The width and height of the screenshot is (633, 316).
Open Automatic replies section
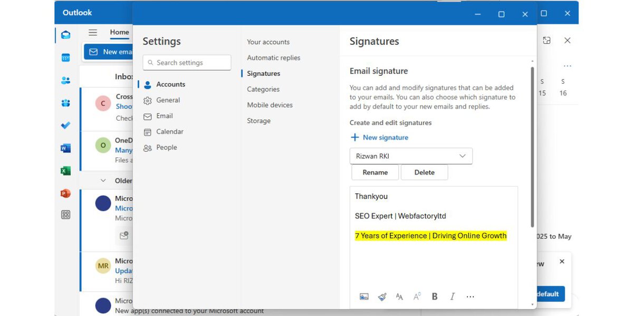pyautogui.click(x=273, y=58)
